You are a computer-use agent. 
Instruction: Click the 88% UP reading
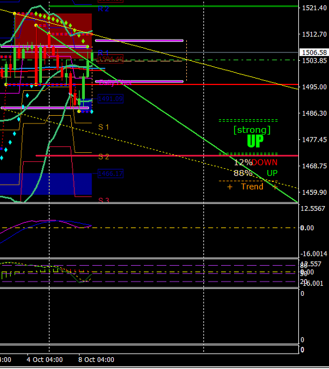click(x=256, y=173)
